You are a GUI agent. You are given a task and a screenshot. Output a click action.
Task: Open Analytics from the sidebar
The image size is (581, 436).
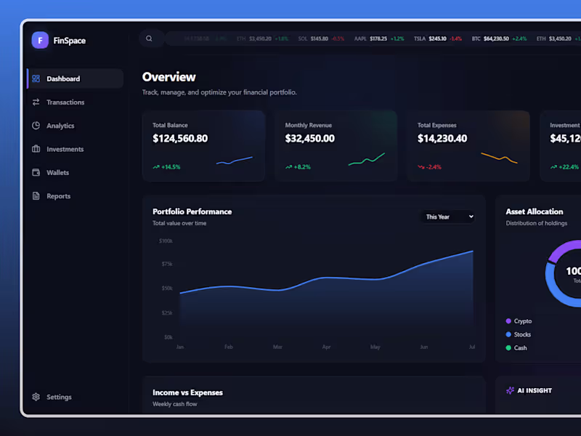[x=36, y=125]
